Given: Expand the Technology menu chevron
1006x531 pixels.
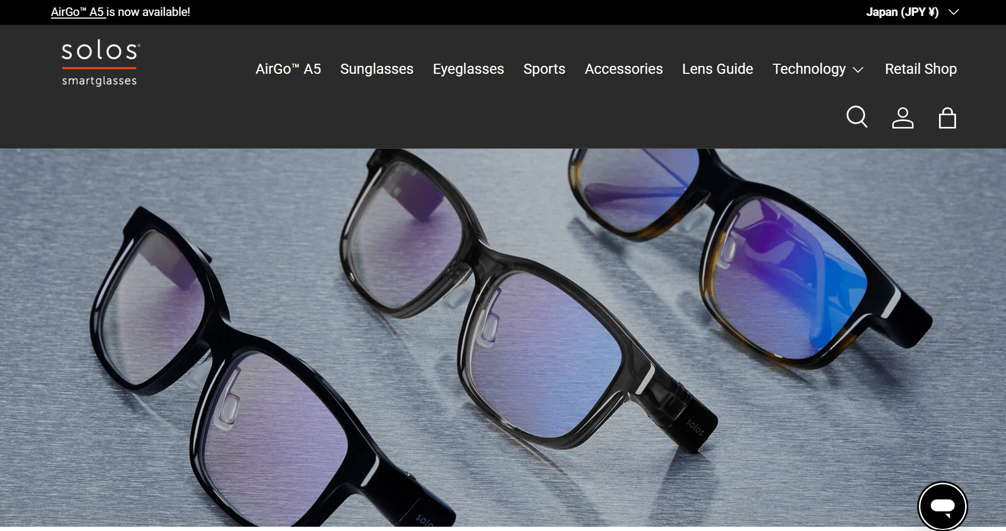Looking at the screenshot, I should tap(858, 70).
